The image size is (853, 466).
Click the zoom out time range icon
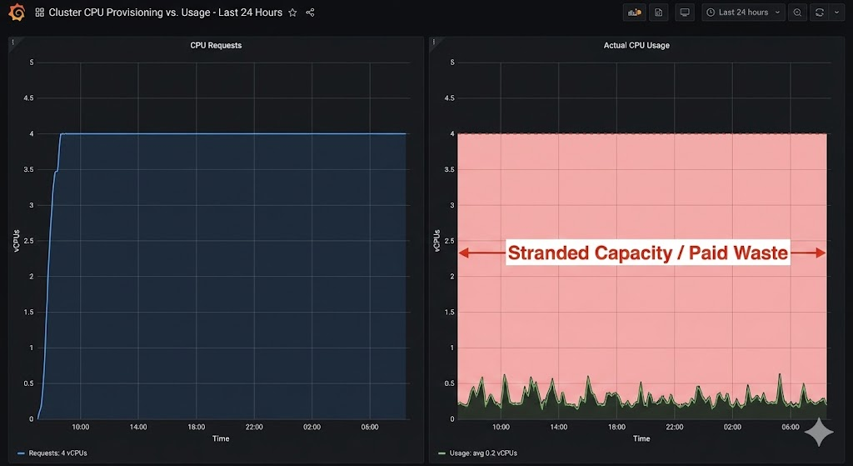click(x=798, y=13)
